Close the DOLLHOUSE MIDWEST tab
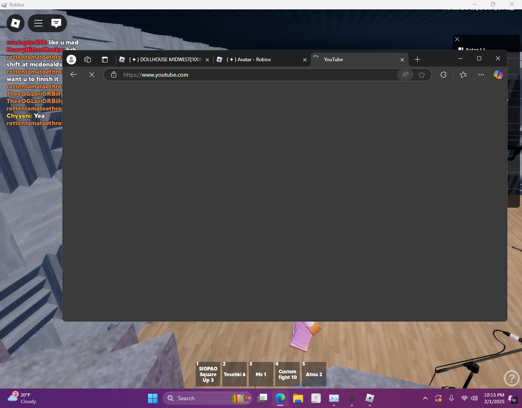Image resolution: width=522 pixels, height=408 pixels. coord(207,60)
